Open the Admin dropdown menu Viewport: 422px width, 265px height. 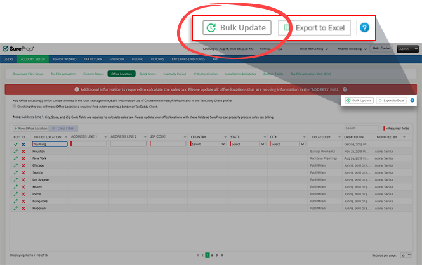point(407,49)
